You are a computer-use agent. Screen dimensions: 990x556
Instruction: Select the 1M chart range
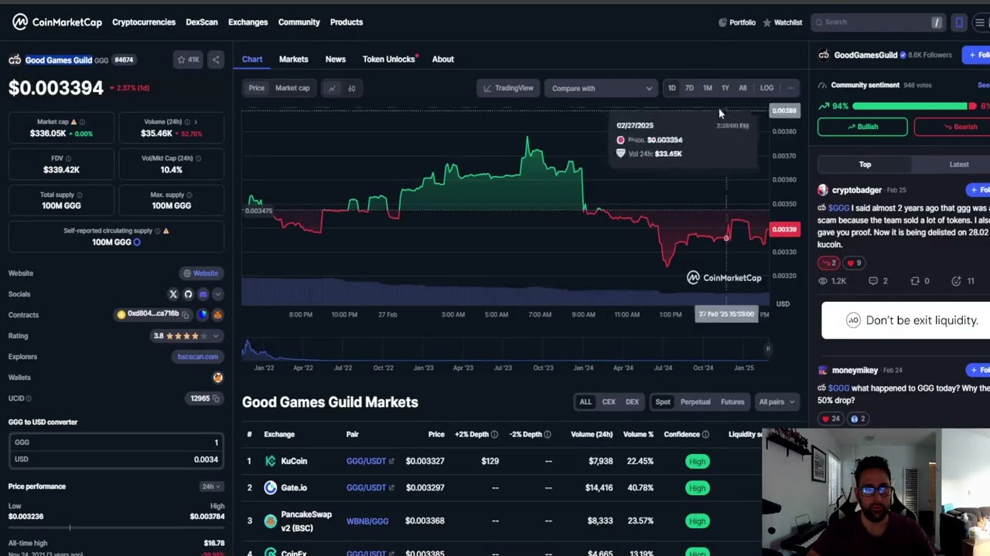[707, 88]
